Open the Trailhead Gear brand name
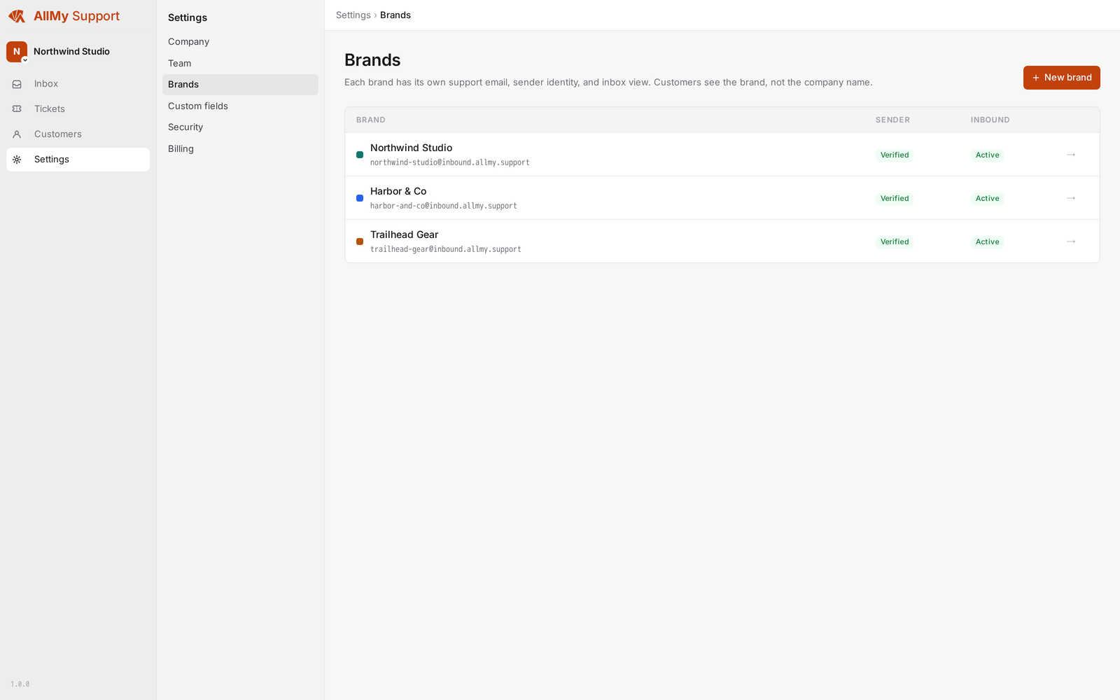 coord(404,234)
